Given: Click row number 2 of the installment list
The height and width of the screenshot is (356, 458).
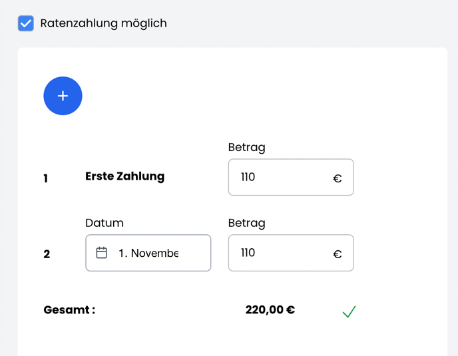Looking at the screenshot, I should pyautogui.click(x=47, y=254).
